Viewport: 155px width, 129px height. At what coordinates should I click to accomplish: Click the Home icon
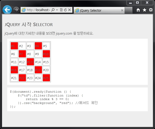pos(138,10)
